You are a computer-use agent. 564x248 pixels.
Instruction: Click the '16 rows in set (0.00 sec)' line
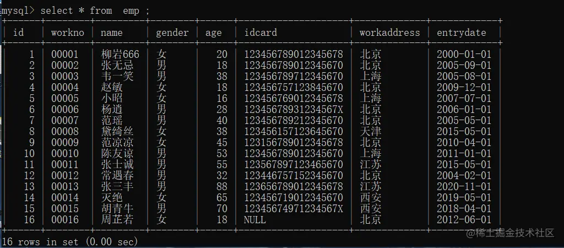tap(70, 242)
